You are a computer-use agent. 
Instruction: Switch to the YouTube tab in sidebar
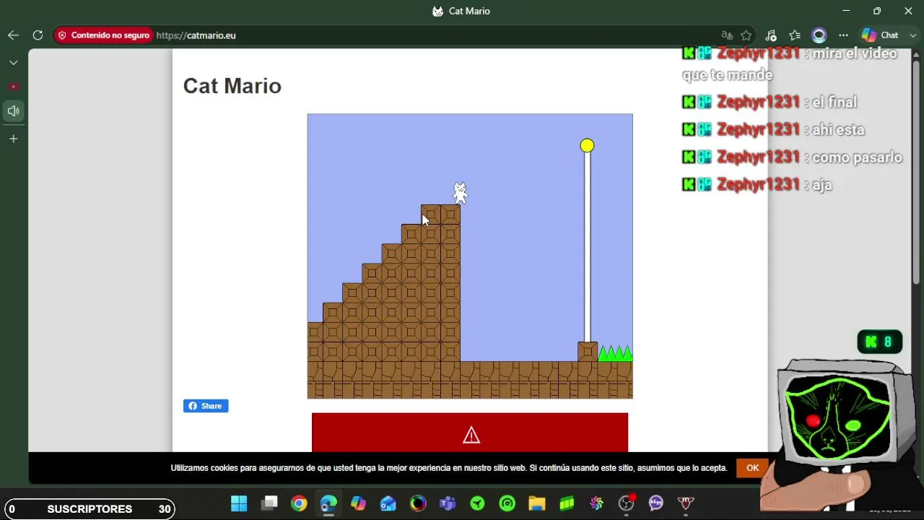point(13,87)
